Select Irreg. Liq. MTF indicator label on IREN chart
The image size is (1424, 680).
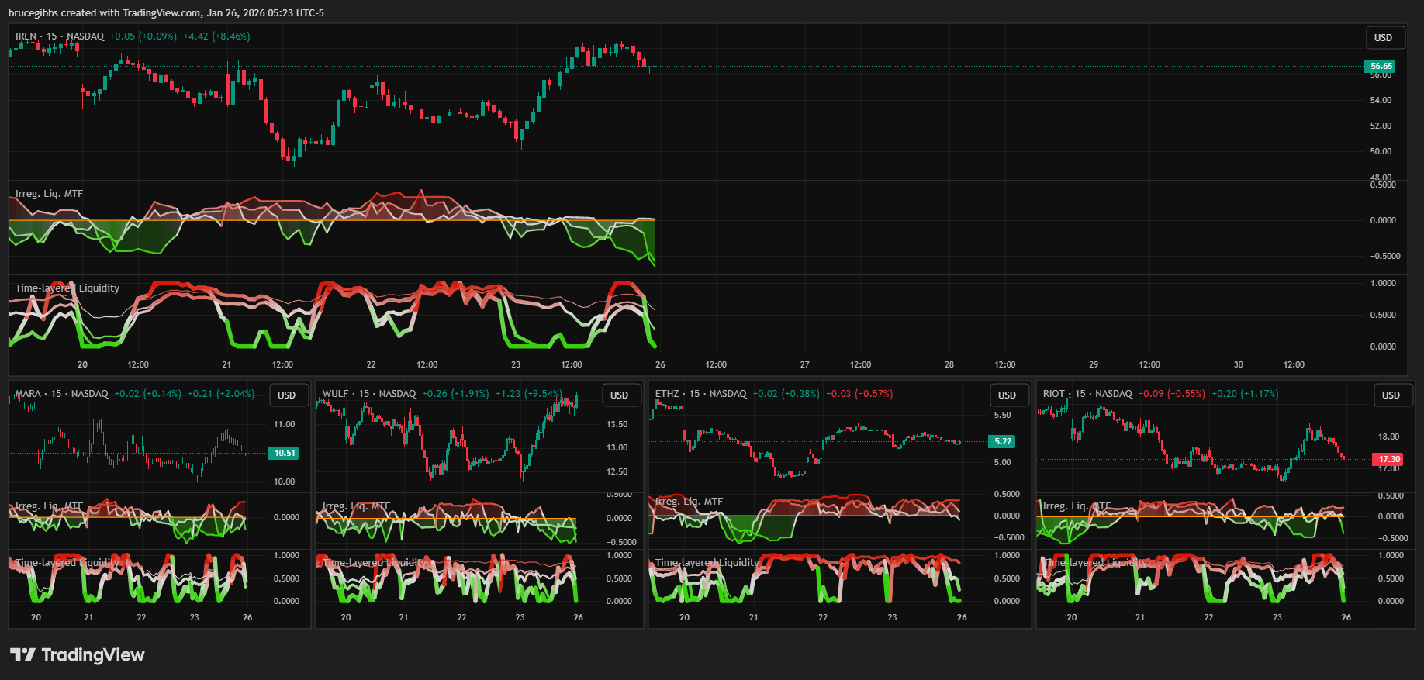pyautogui.click(x=49, y=194)
